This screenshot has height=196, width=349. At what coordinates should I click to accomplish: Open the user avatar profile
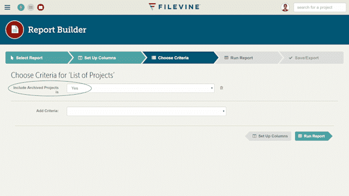point(285,7)
